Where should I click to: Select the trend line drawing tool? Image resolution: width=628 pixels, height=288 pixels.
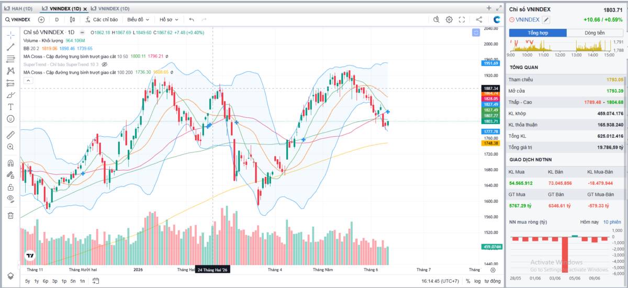[10, 47]
